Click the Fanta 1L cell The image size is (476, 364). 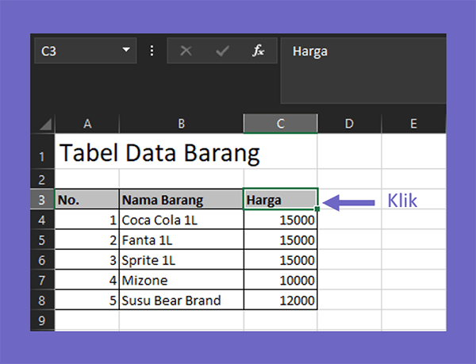pyautogui.click(x=181, y=239)
